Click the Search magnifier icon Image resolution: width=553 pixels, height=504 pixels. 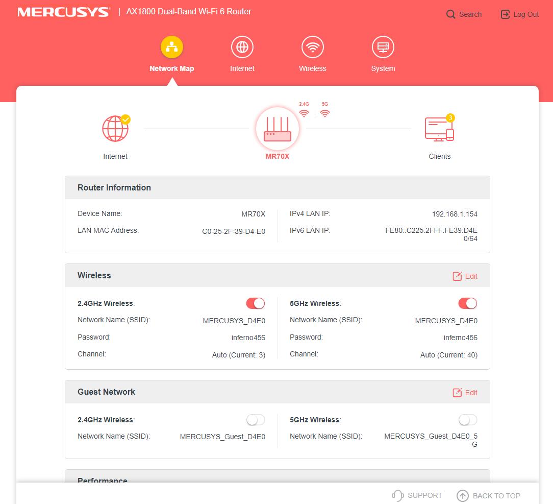[451, 14]
